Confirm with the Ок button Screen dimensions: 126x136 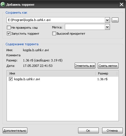tap(88, 131)
